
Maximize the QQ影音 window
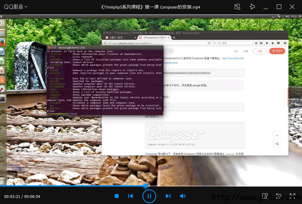(279, 7)
